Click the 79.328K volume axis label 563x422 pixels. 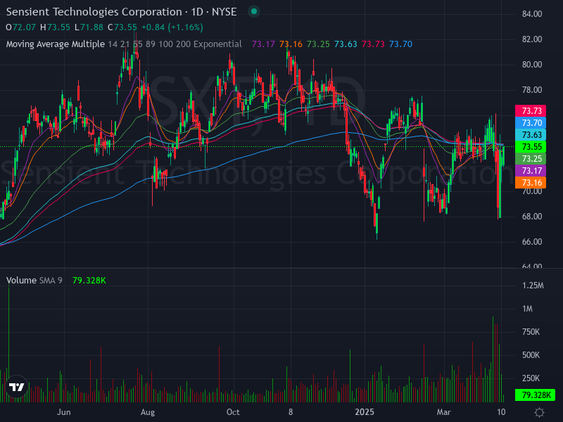[535, 395]
